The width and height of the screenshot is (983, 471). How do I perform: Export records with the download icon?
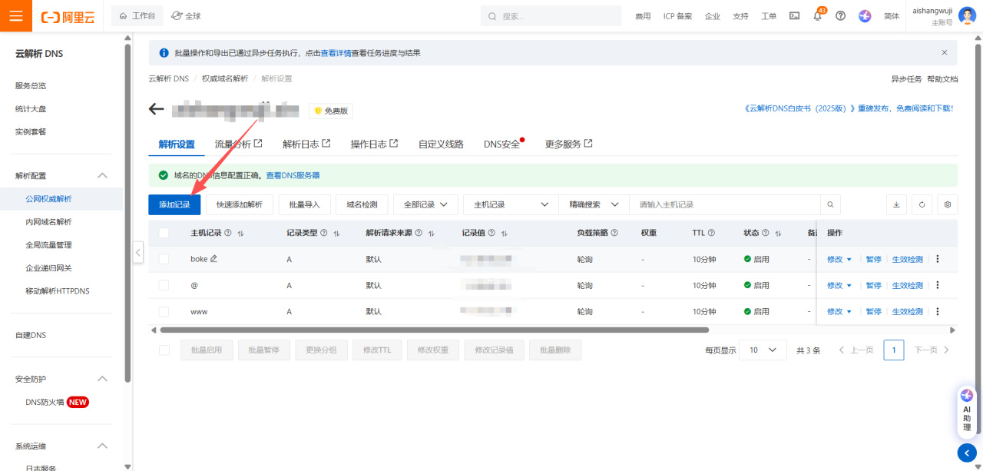point(895,204)
